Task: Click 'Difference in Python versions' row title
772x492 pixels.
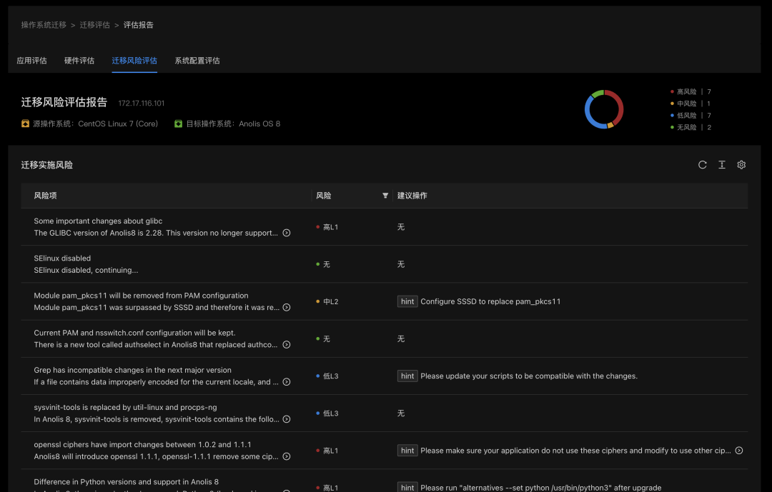Action: [126, 482]
